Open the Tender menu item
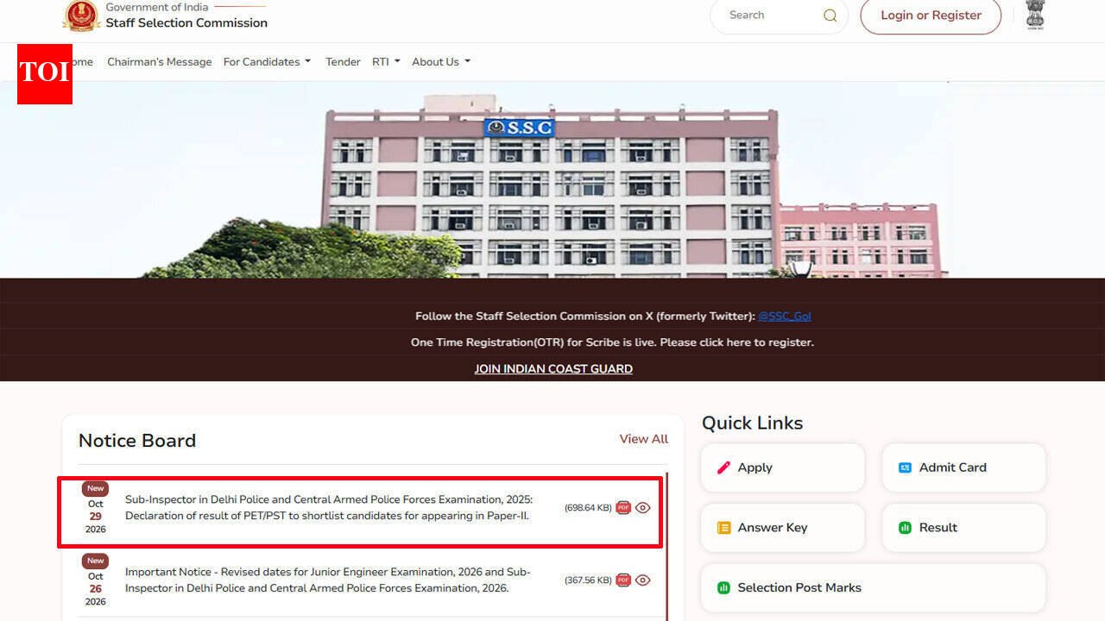This screenshot has height=621, width=1105. pos(343,62)
